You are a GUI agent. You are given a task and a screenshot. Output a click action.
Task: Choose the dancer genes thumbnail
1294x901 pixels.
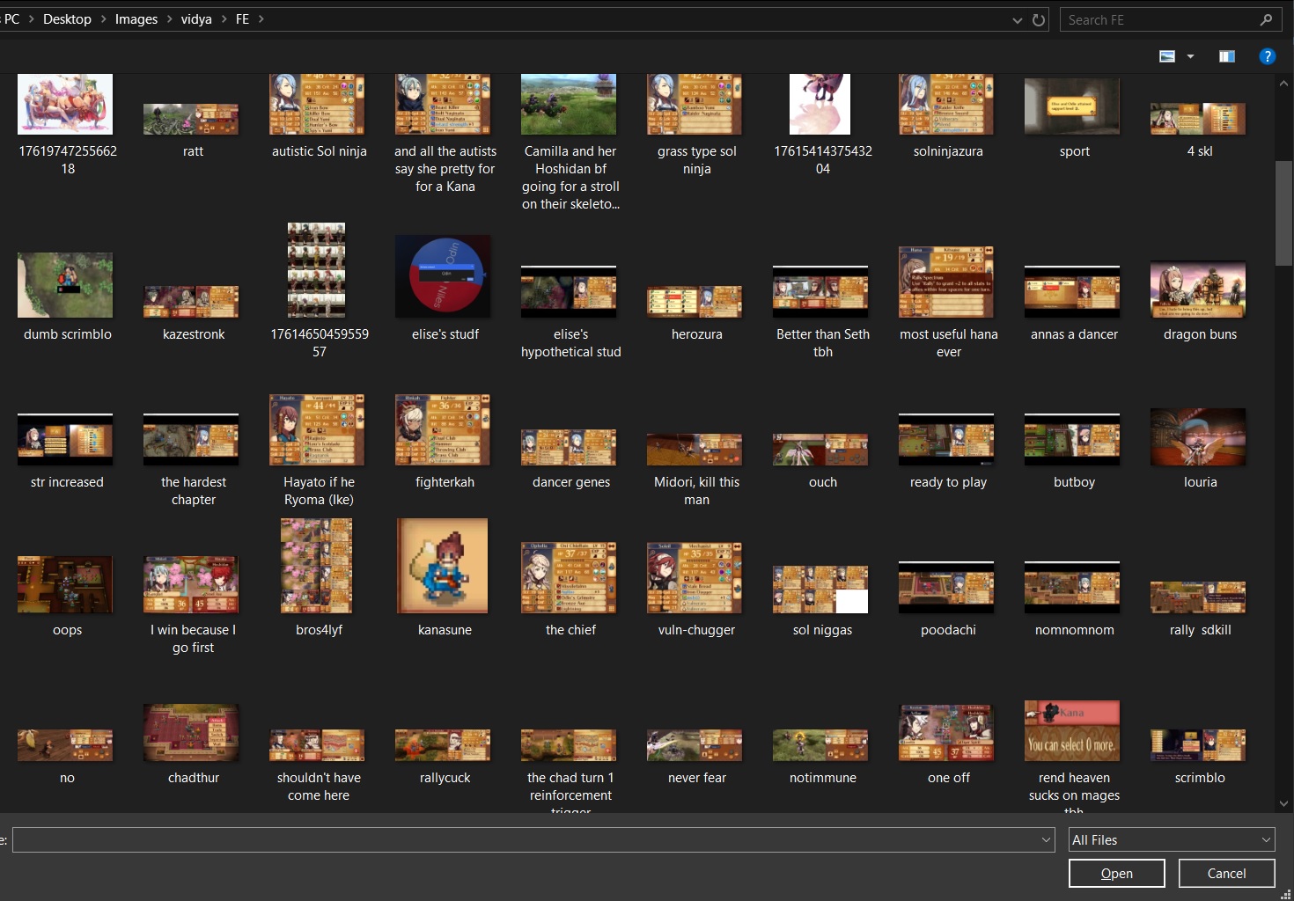(x=569, y=448)
